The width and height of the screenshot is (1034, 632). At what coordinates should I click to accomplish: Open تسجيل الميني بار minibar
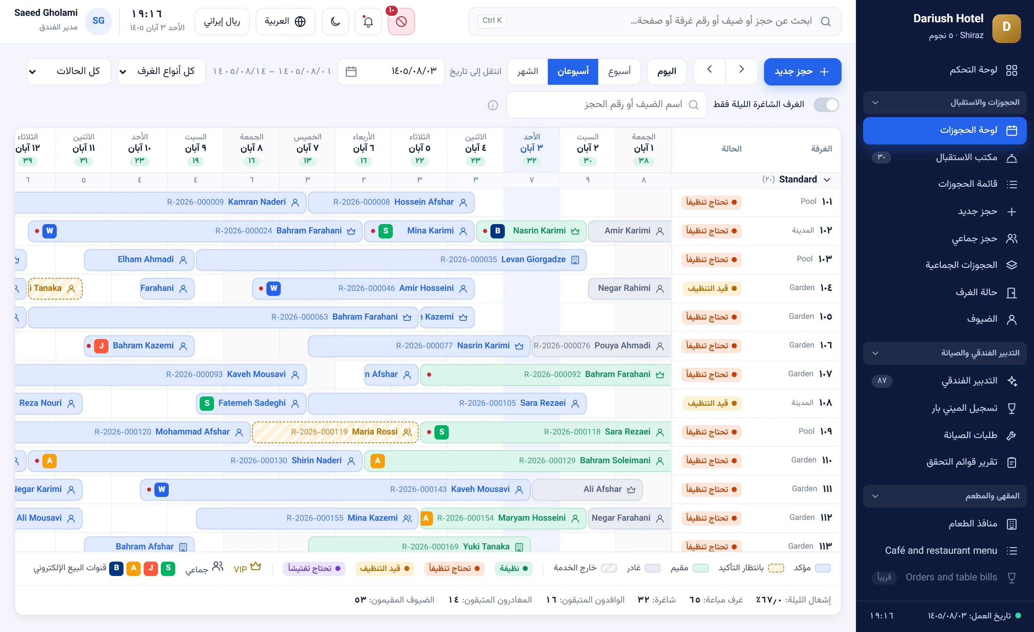[x=945, y=408]
